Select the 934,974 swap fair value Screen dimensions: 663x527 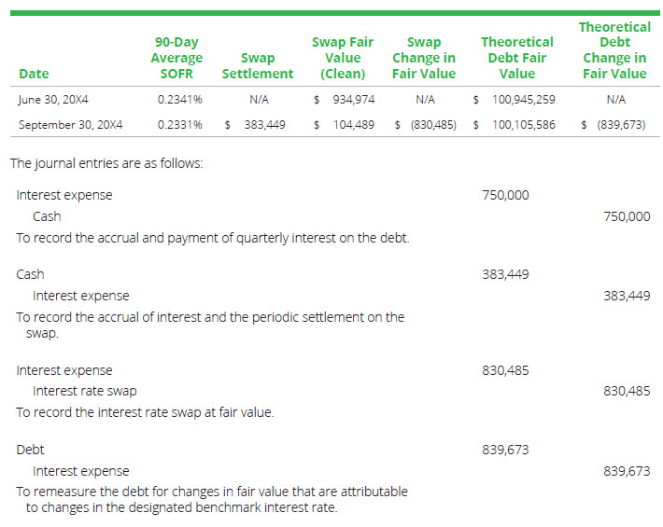354,99
